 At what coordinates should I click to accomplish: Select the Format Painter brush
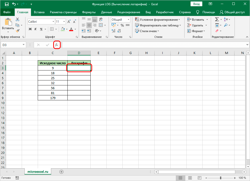click(x=17, y=31)
